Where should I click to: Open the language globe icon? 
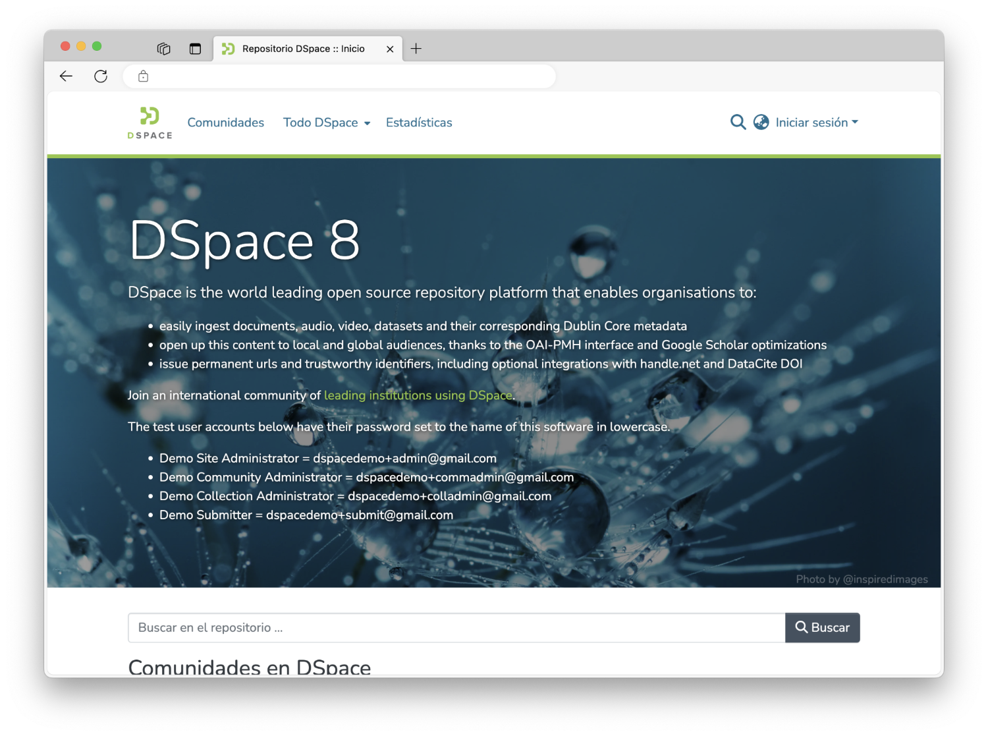click(761, 123)
